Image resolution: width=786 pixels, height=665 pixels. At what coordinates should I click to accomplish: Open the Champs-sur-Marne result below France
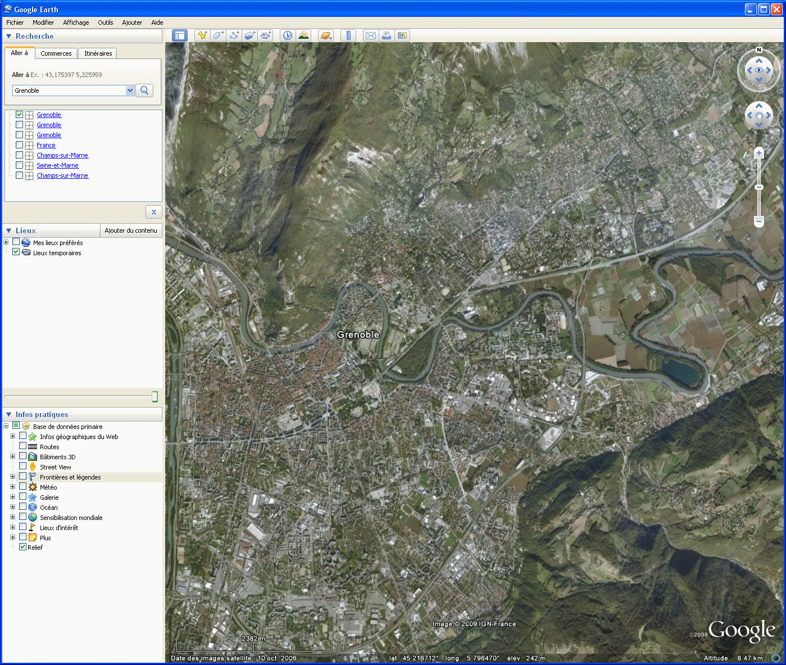click(x=62, y=155)
